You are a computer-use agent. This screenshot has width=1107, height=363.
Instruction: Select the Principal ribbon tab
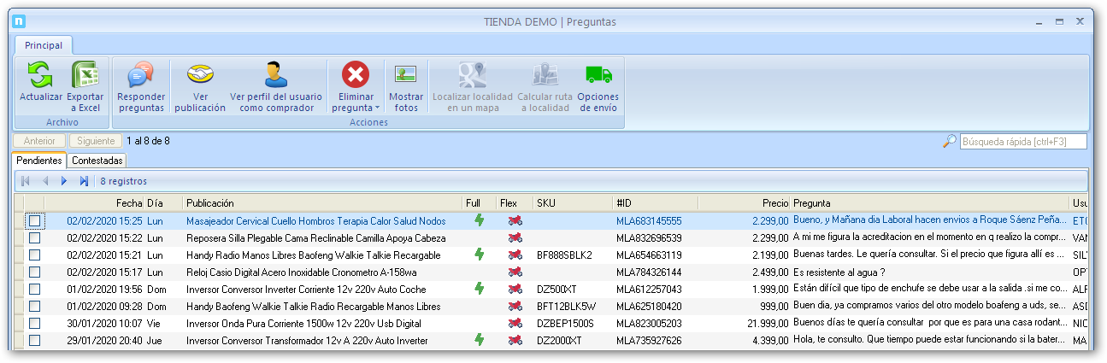coord(43,45)
